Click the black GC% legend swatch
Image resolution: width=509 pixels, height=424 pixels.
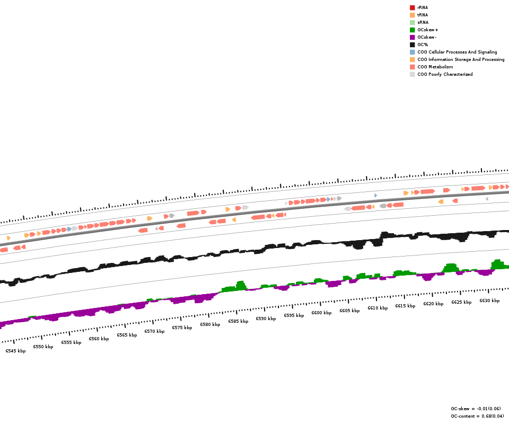click(x=412, y=45)
